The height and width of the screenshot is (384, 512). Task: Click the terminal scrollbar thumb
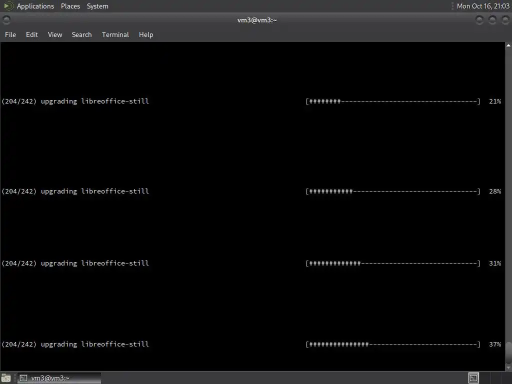[508, 352]
